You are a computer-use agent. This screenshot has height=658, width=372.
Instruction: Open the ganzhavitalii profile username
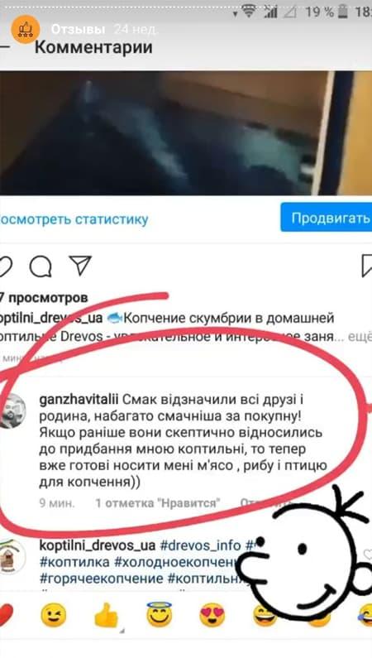79,399
